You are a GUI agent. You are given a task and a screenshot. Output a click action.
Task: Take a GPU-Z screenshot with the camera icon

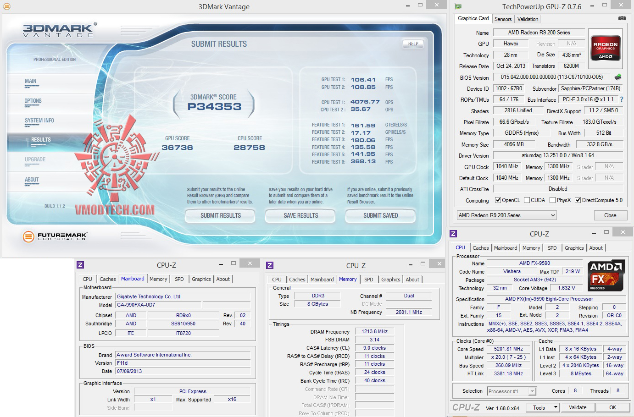tap(622, 18)
